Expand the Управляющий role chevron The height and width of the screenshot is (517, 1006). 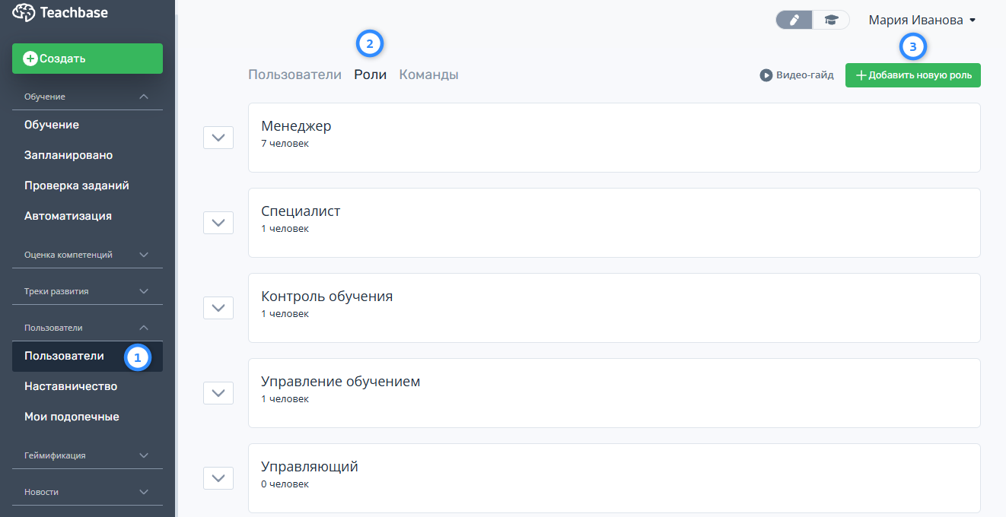218,478
